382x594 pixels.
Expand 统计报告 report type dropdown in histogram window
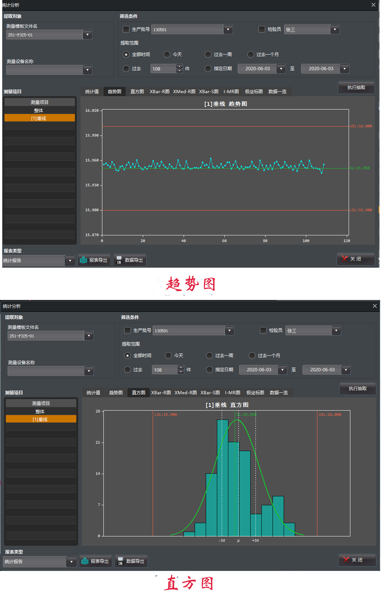pyautogui.click(x=72, y=562)
